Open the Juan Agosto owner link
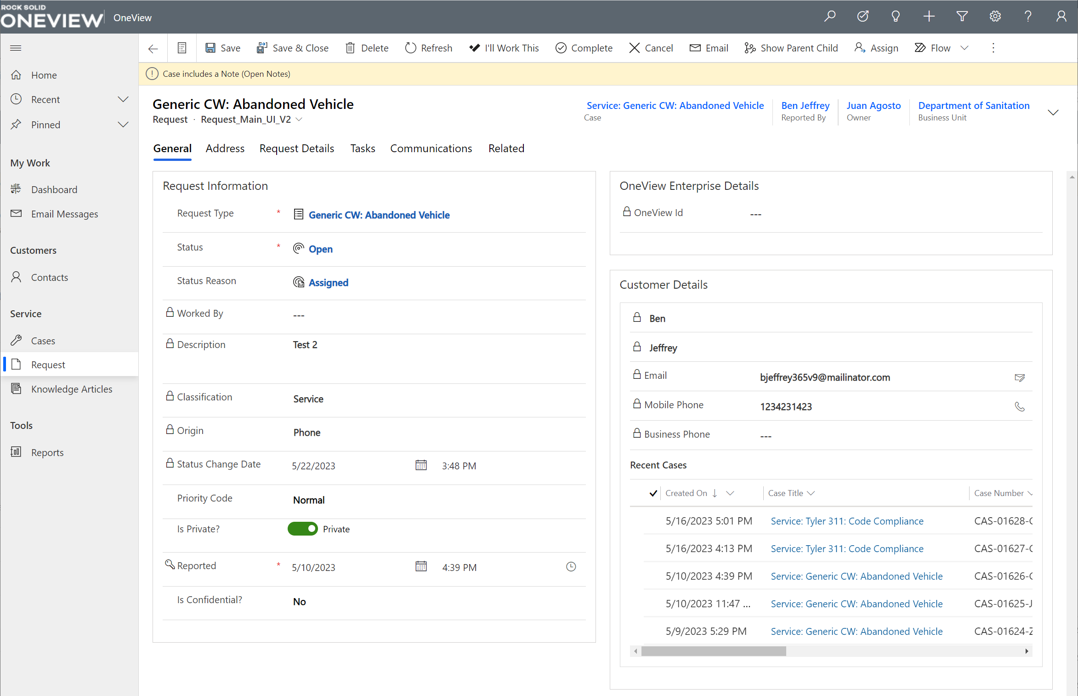Image resolution: width=1078 pixels, height=696 pixels. (874, 105)
